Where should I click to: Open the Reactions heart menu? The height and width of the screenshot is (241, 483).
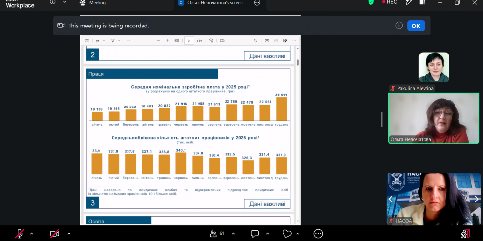point(287,234)
